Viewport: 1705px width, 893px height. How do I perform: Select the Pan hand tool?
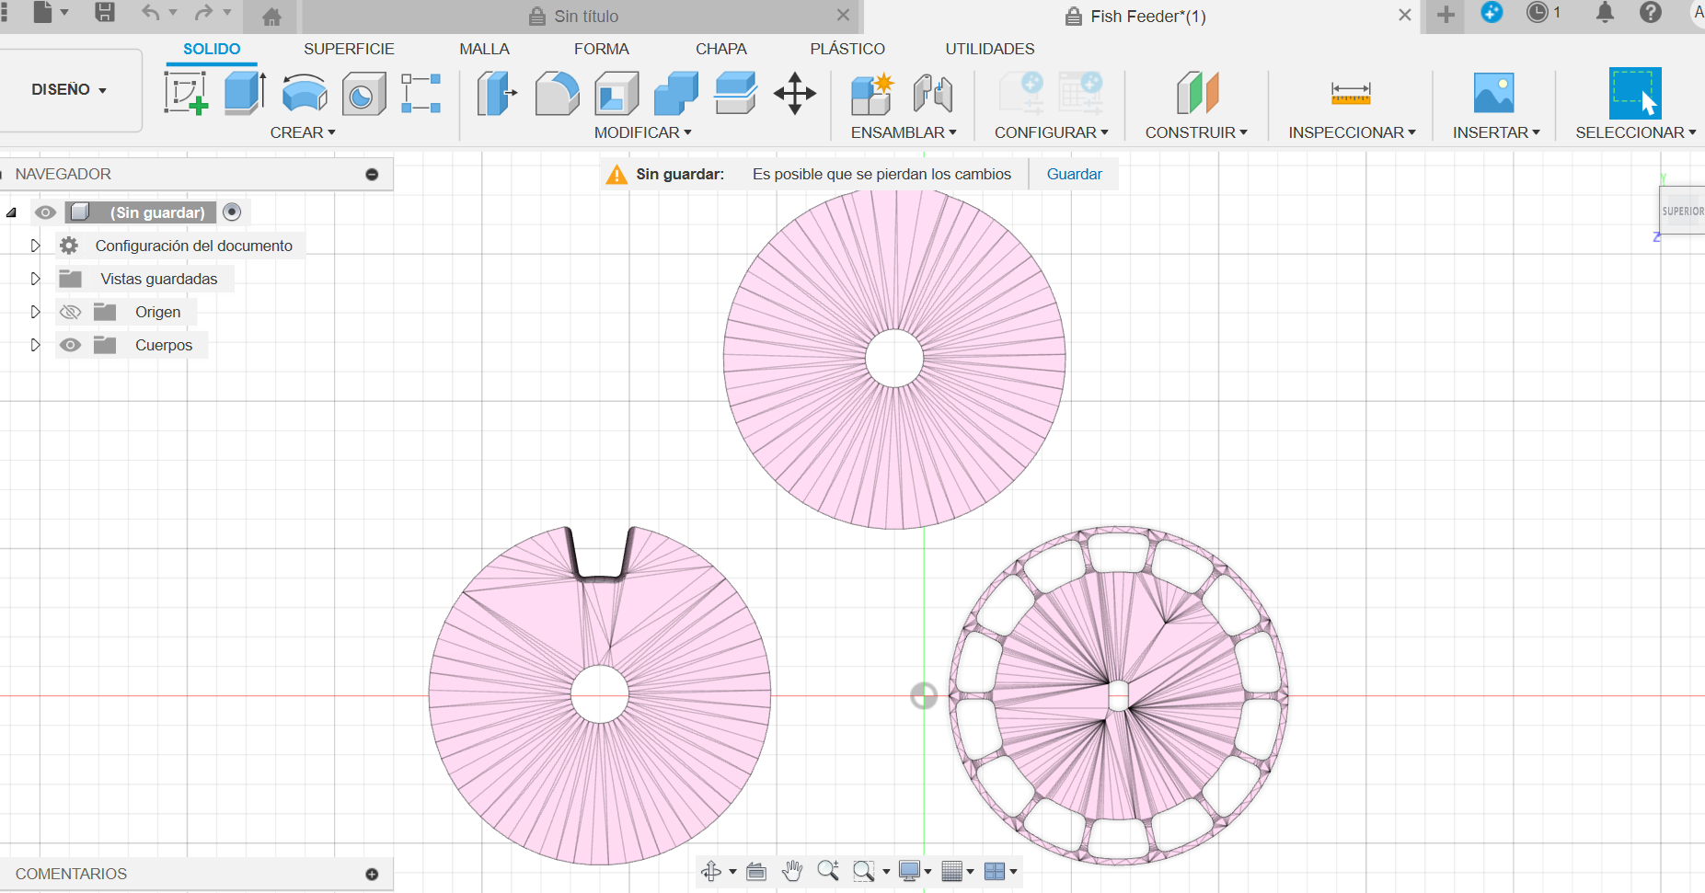pos(791,871)
